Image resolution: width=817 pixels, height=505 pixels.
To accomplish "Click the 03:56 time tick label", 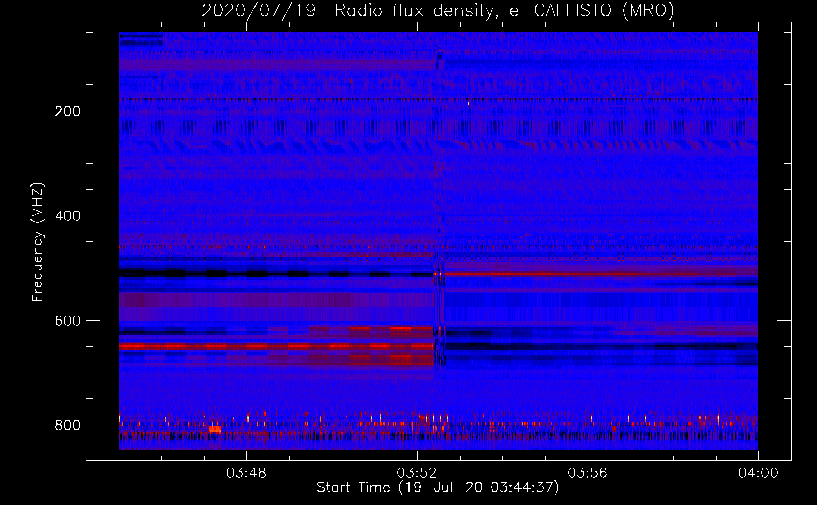I will click(x=587, y=473).
